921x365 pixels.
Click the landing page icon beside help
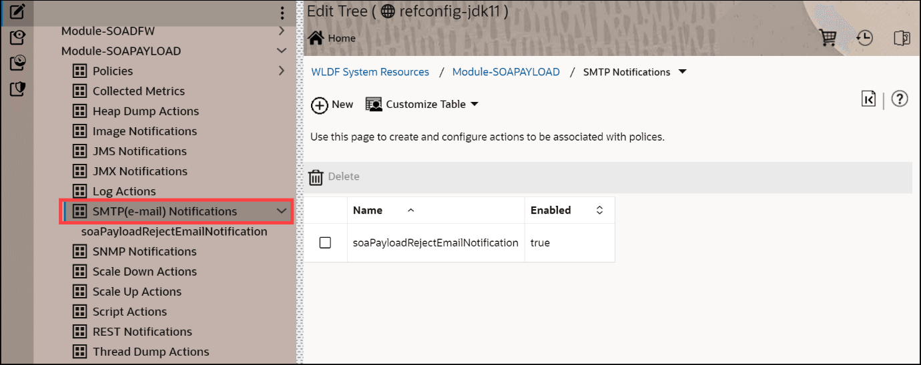click(x=868, y=99)
